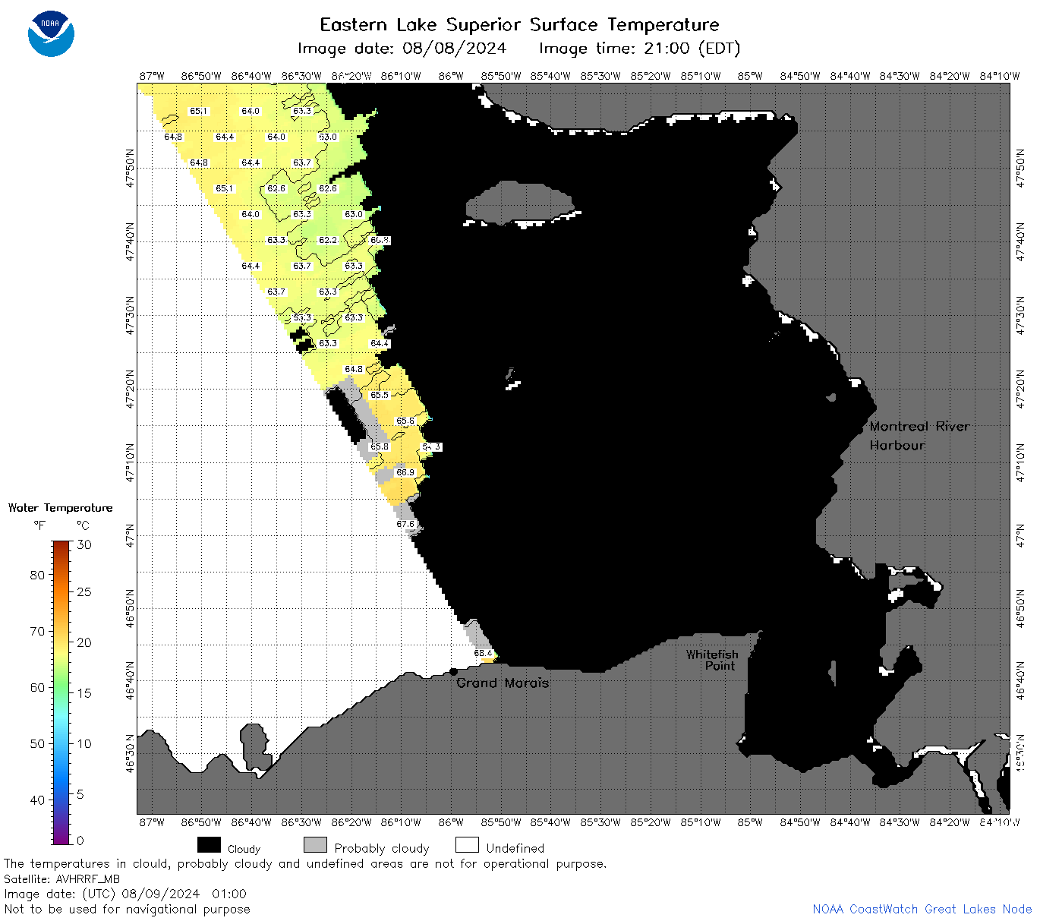Click the °F unit label on the scale
This screenshot has height=921, width=1040.
tap(39, 525)
